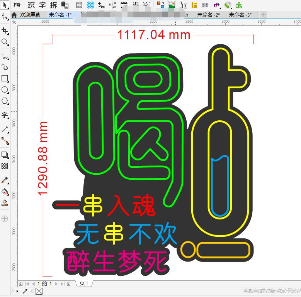Click the yellow list layout icon
The width and height of the screenshot is (301, 297).
pyautogui.click(x=194, y=5)
